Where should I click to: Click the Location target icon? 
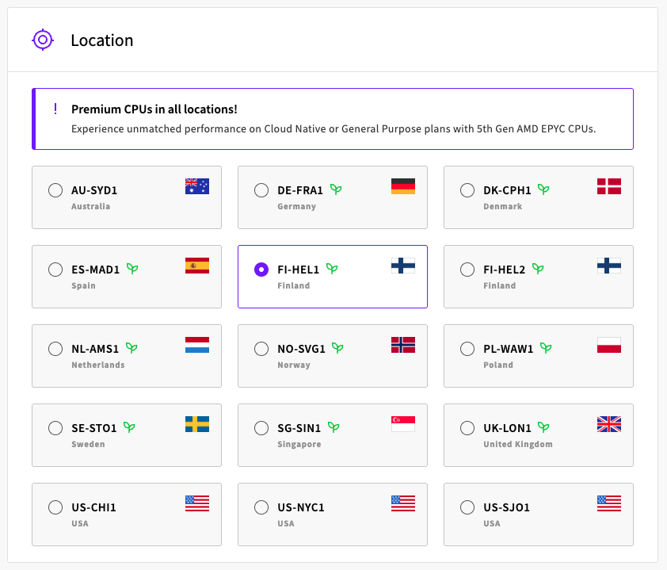tap(43, 40)
